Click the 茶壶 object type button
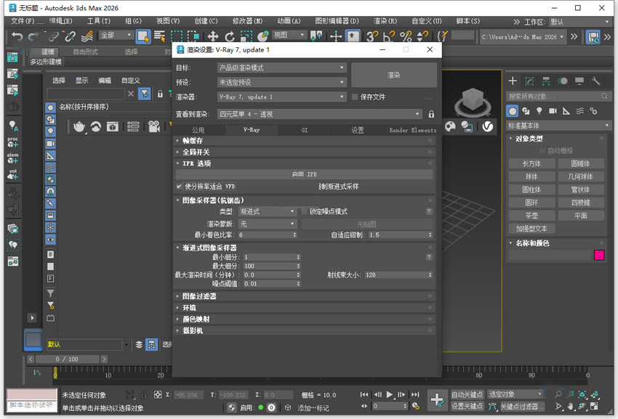The width and height of the screenshot is (618, 419). (531, 215)
